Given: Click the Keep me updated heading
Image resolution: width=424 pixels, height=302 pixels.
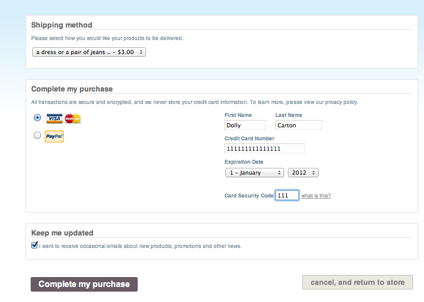Looking at the screenshot, I should click(x=62, y=233).
